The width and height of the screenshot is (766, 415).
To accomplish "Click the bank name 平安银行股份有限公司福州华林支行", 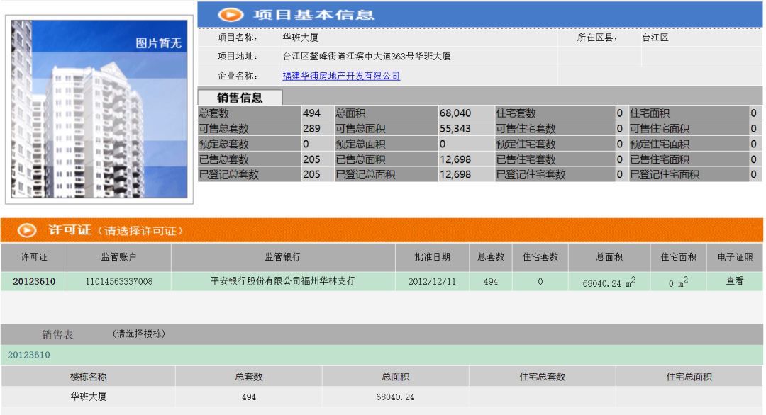I will (x=283, y=281).
